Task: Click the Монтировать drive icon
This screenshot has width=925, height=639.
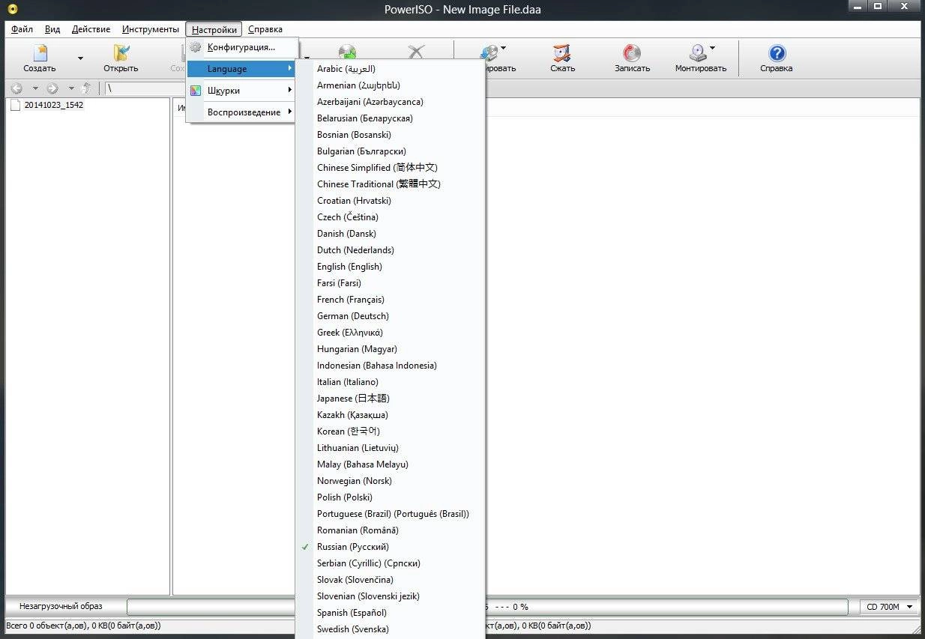Action: point(697,52)
